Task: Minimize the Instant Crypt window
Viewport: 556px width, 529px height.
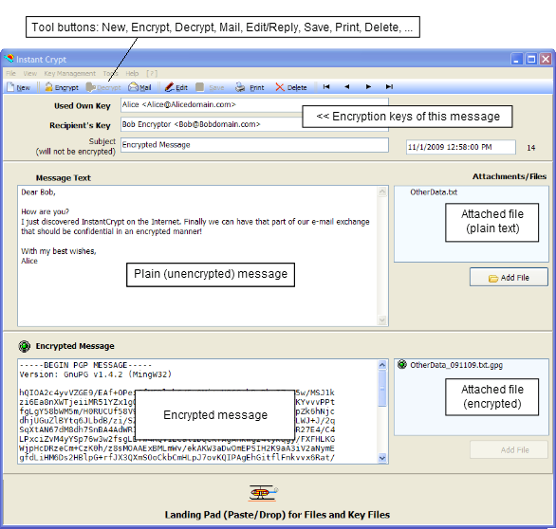Action: [516, 59]
